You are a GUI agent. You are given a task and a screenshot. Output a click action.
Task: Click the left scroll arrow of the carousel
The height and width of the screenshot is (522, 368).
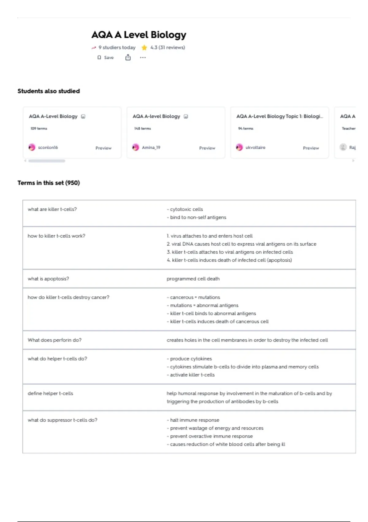tap(25, 161)
